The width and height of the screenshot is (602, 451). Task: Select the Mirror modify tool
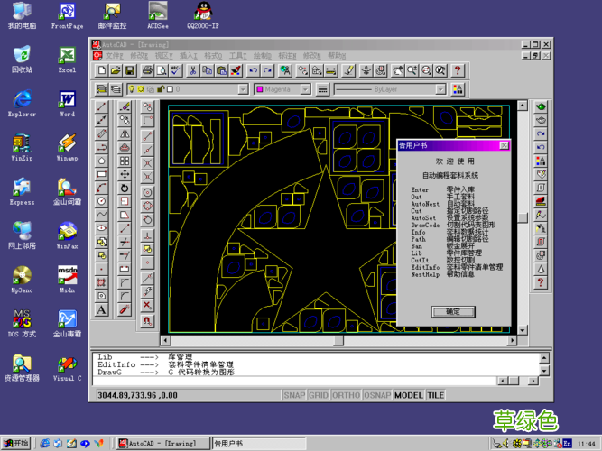pos(125,134)
